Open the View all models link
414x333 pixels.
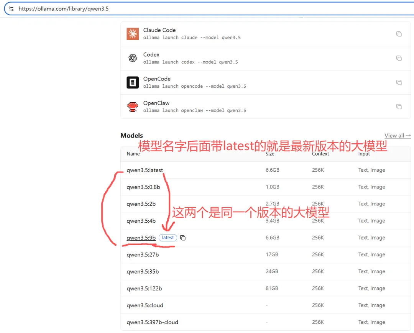(398, 135)
